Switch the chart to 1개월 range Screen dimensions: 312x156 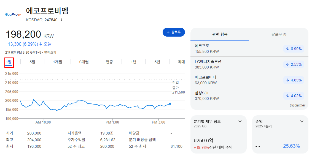[58, 62]
